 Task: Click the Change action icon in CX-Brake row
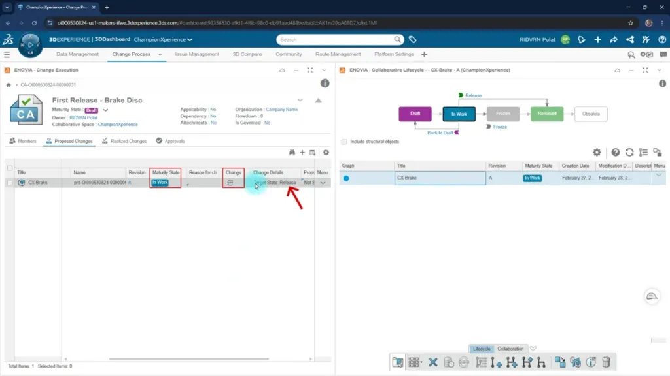click(x=230, y=183)
